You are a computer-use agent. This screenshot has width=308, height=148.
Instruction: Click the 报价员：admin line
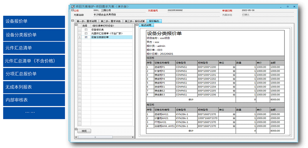[156, 46]
